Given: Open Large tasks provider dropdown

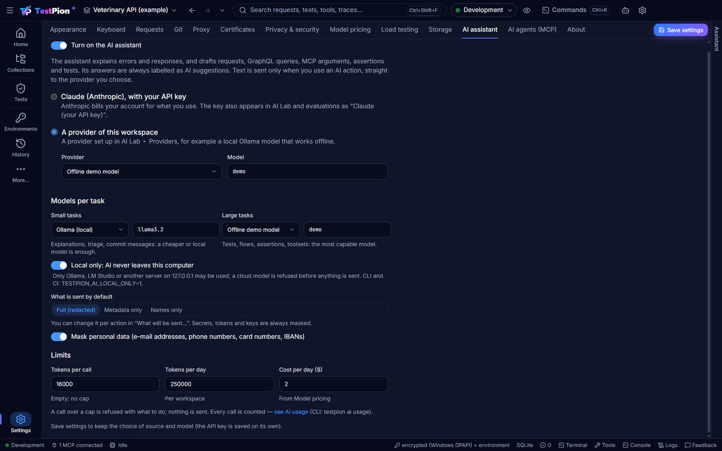Looking at the screenshot, I should coord(261,230).
